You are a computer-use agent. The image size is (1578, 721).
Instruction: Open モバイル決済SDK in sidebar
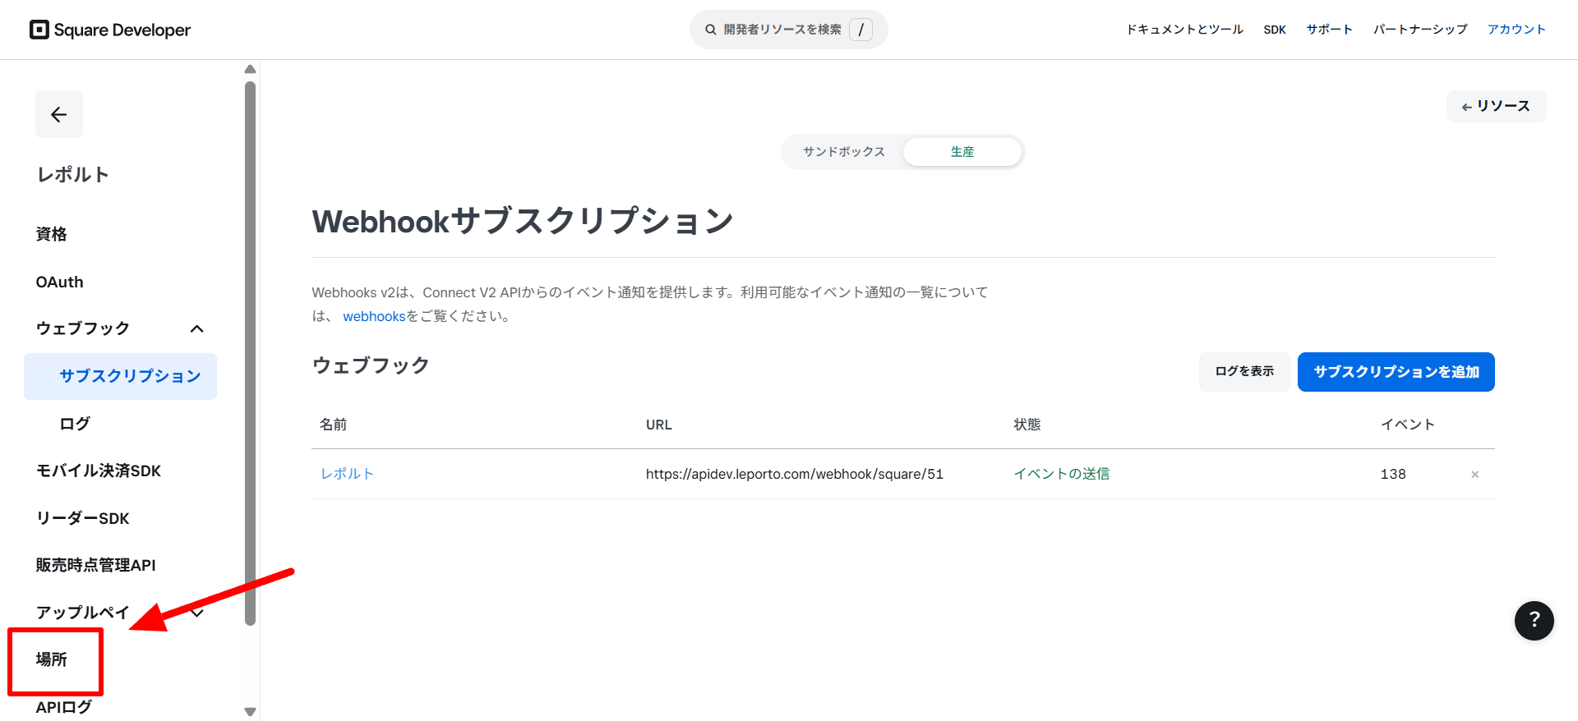[98, 471]
